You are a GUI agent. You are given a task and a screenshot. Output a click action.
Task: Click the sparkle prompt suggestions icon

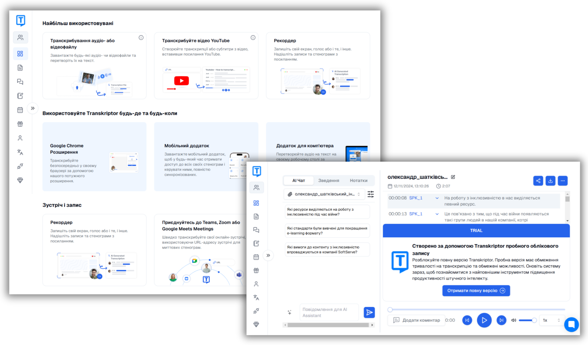pos(289,312)
